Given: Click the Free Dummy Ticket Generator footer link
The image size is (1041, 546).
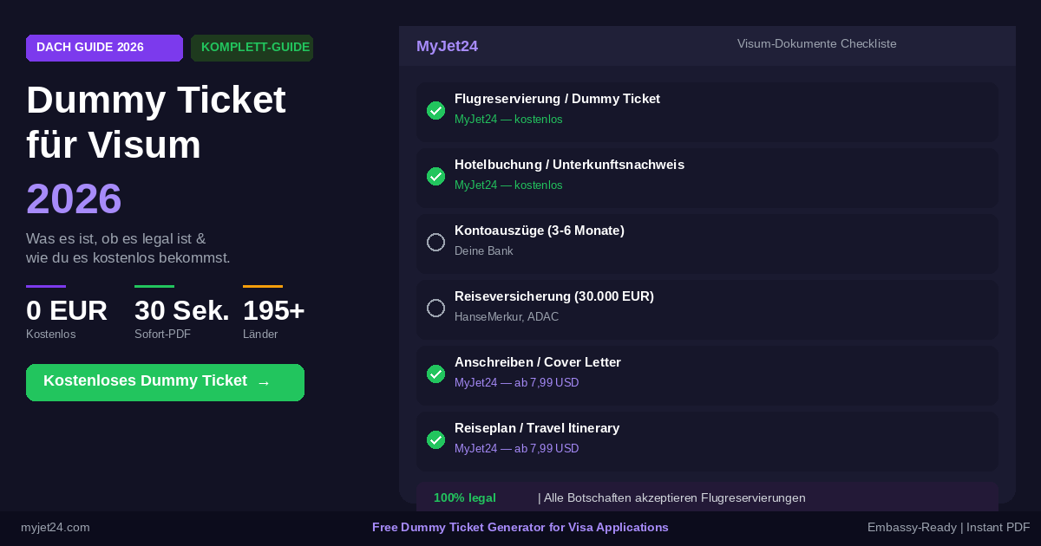Looking at the screenshot, I should click(520, 528).
